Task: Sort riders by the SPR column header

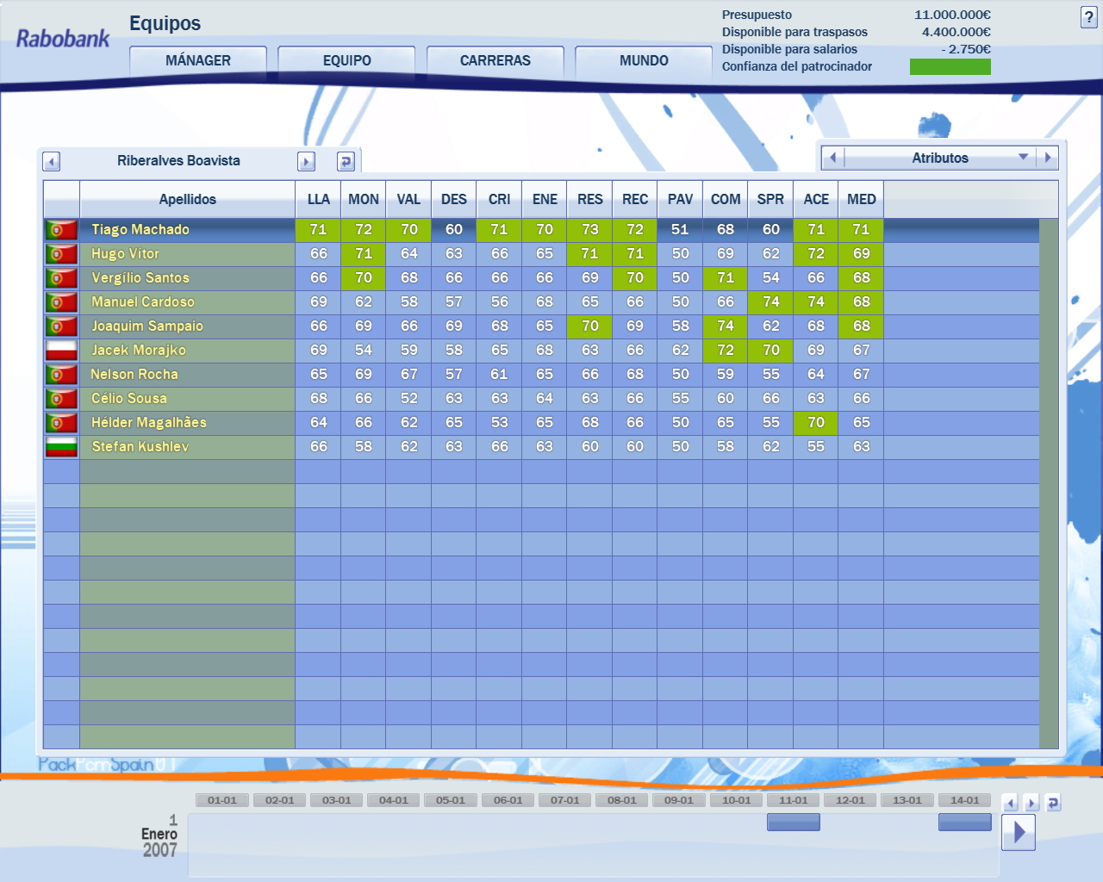Action: pyautogui.click(x=770, y=200)
